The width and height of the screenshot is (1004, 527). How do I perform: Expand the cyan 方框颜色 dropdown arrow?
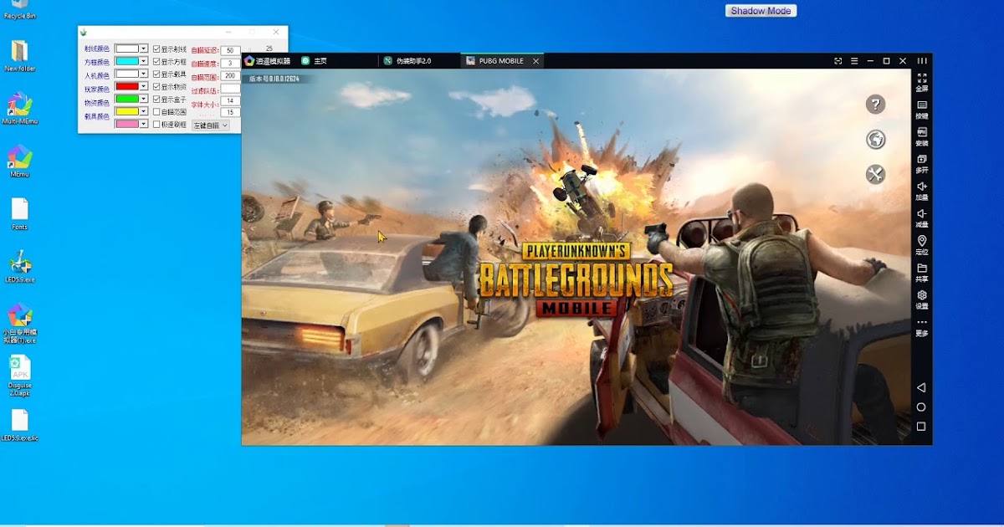click(144, 61)
